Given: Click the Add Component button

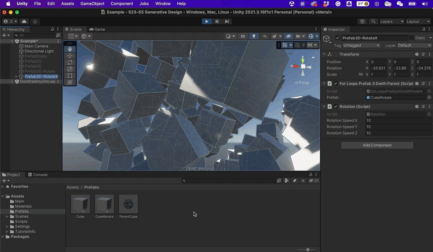Looking at the screenshot, I should [377, 145].
